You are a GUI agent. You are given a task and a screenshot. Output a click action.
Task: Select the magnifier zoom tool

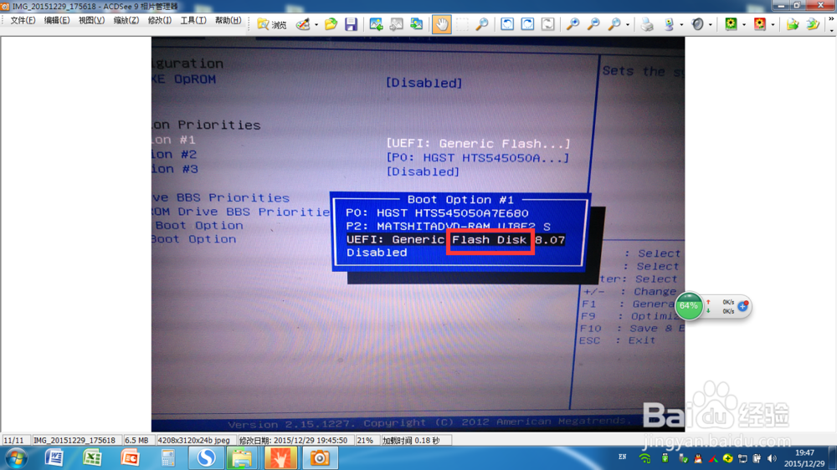tap(482, 24)
